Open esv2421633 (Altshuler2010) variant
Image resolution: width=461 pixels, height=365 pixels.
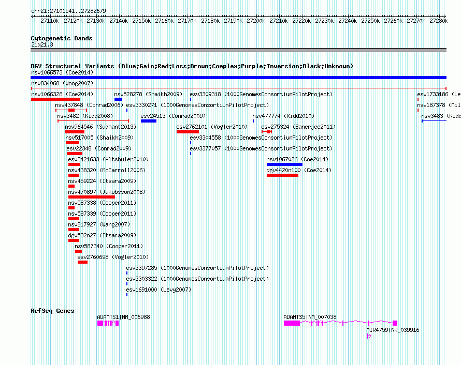click(108, 159)
